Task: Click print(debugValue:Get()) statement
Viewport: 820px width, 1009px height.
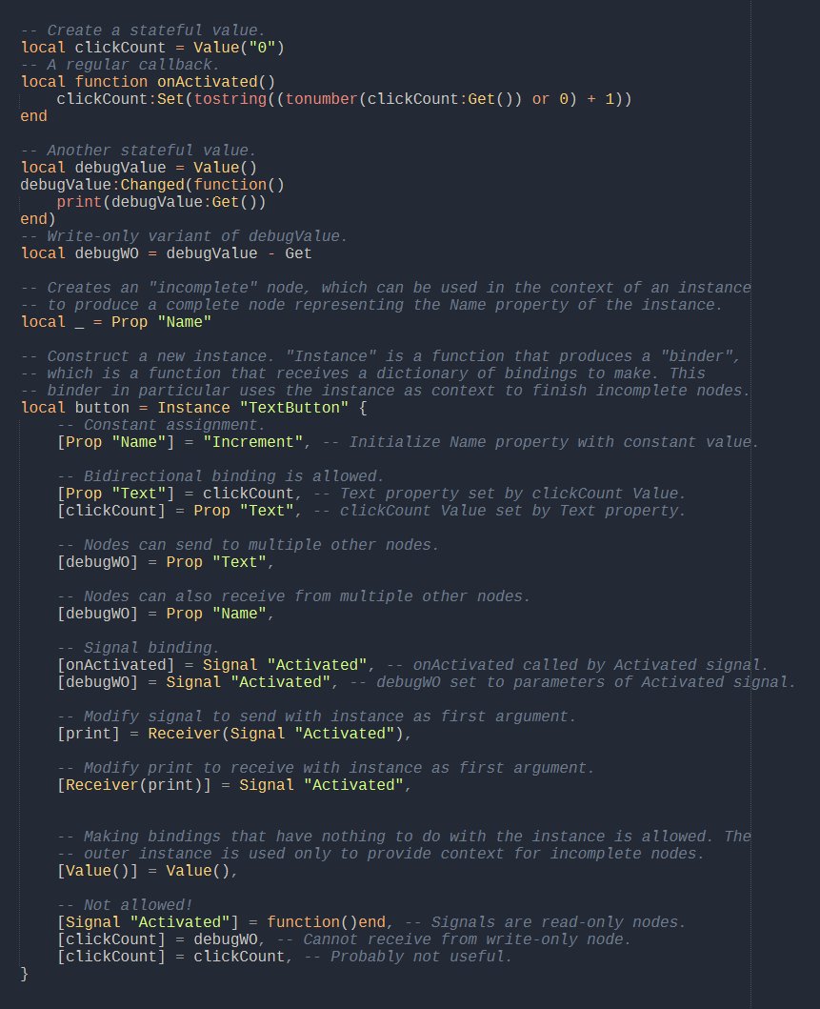Action: 161,202
